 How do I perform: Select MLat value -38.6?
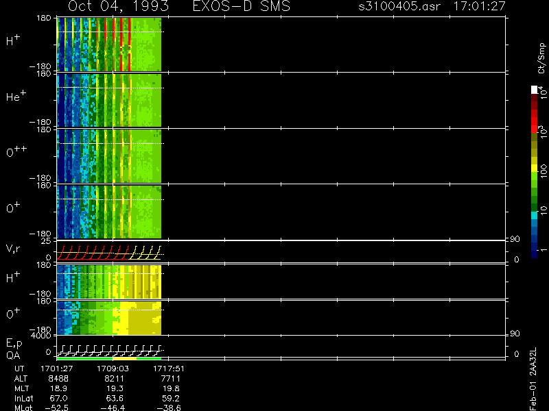click(169, 408)
